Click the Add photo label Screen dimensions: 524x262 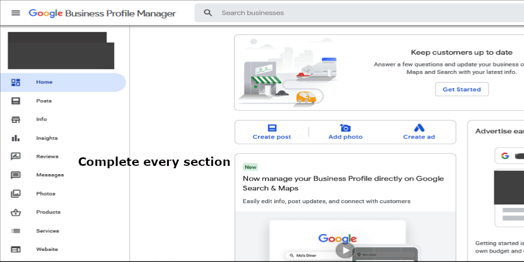345,137
